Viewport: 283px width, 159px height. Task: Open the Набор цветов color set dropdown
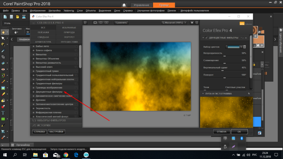coord(245,47)
